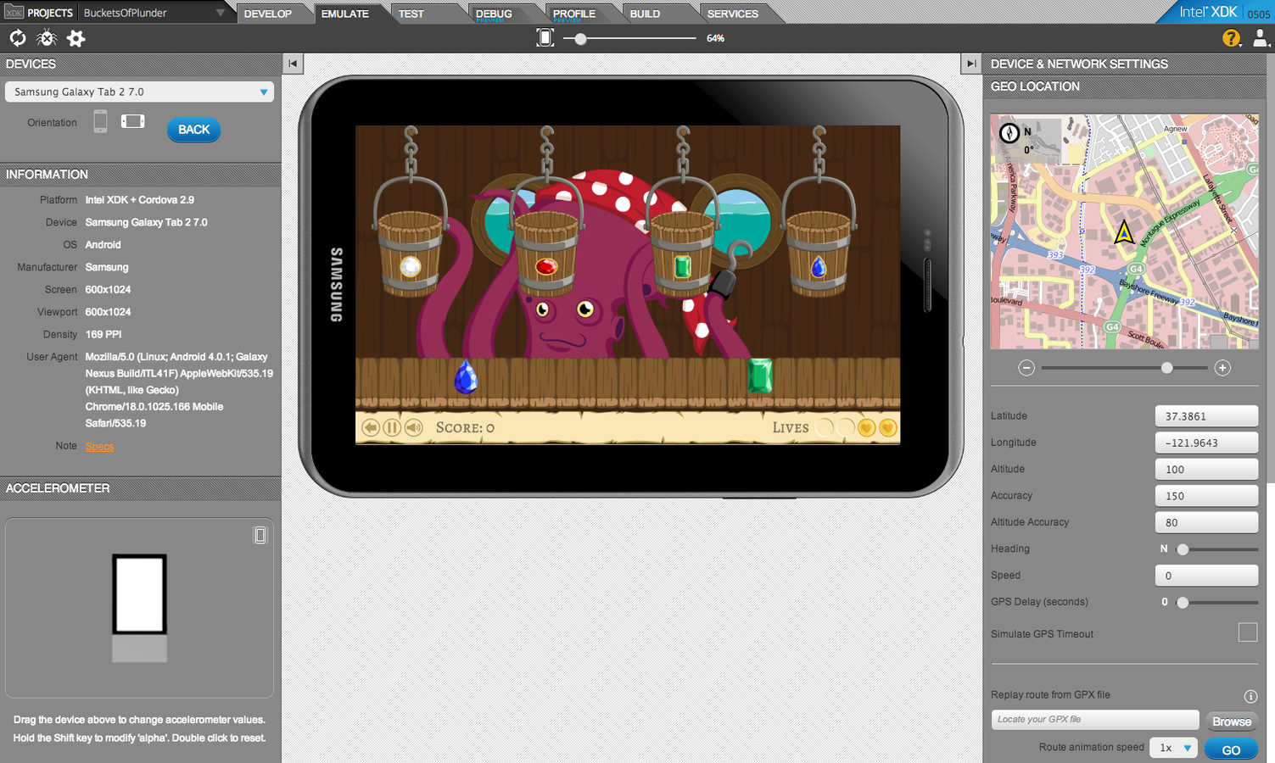1275x763 pixels.
Task: Adjust the Heading slider
Action: (1183, 549)
